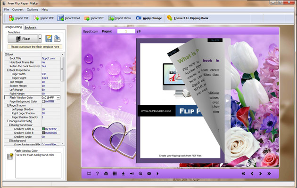The image size is (297, 188).
Task: Click the Left Margin row
Action: point(33,90)
